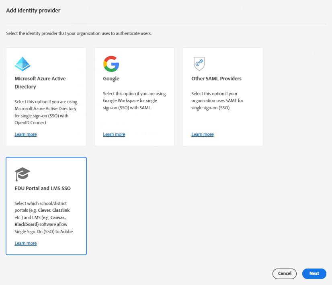The image size is (332, 285).
Task: Open Learn more link under Google
Action: (114, 134)
